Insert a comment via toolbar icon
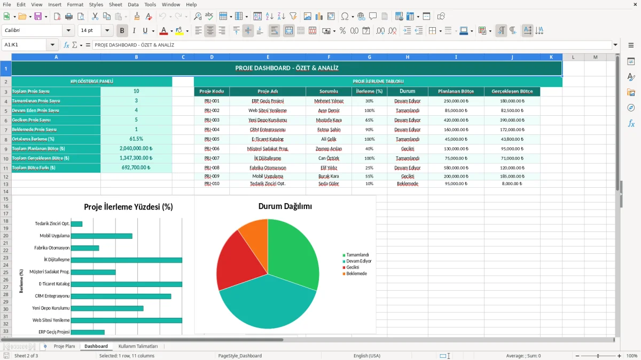This screenshot has height=360, width=641. pyautogui.click(x=373, y=17)
